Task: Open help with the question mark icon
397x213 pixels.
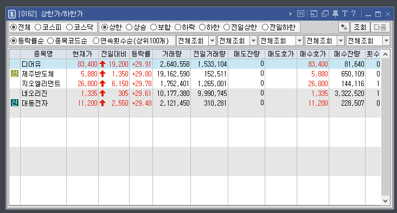Action: [x=354, y=14]
